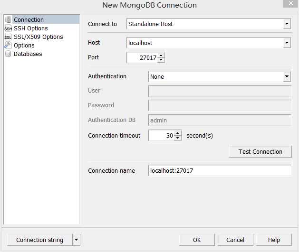Click the Databases cylinder icon

pos(8,54)
